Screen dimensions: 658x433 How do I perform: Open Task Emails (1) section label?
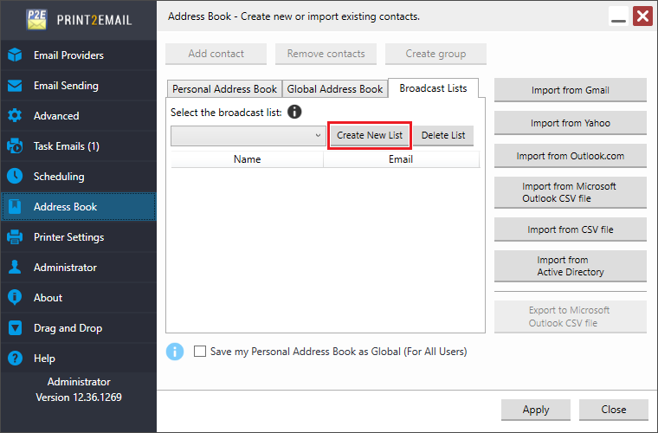[x=67, y=146]
